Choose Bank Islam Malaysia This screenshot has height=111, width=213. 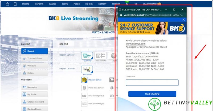(x=93, y=104)
